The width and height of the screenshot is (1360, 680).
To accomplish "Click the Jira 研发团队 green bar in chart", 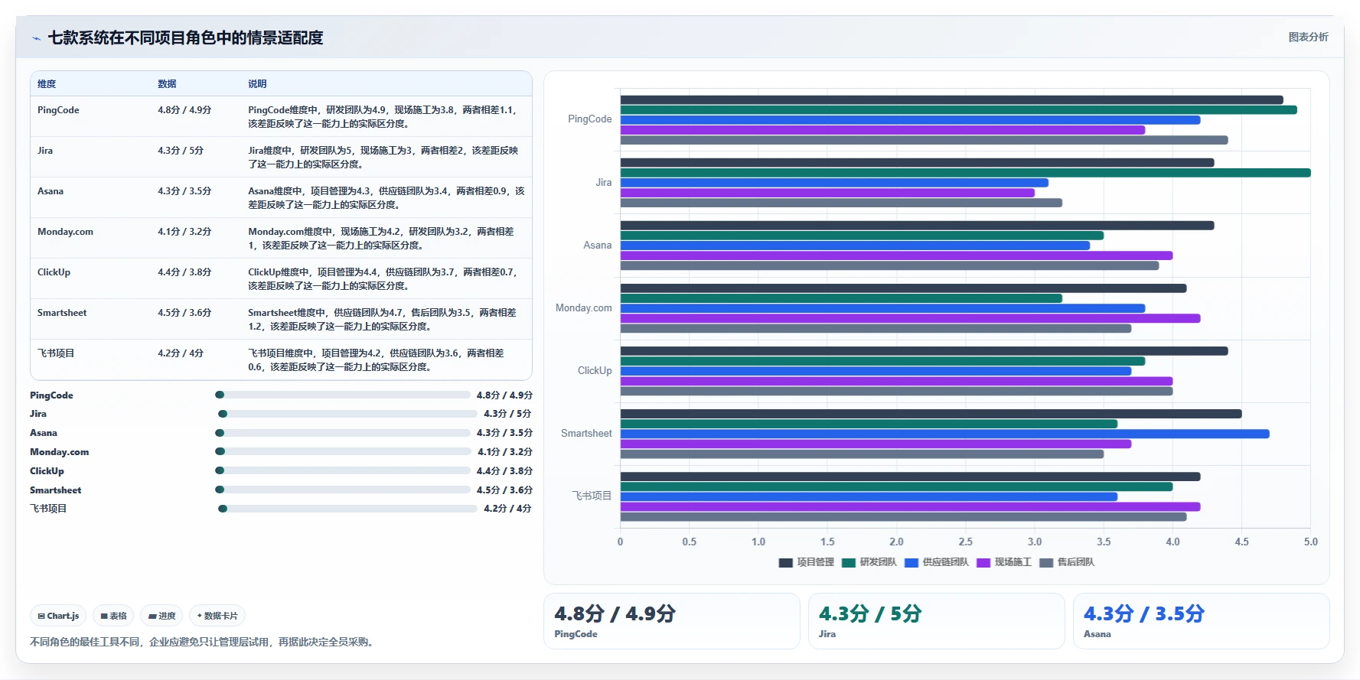I will click(965, 173).
